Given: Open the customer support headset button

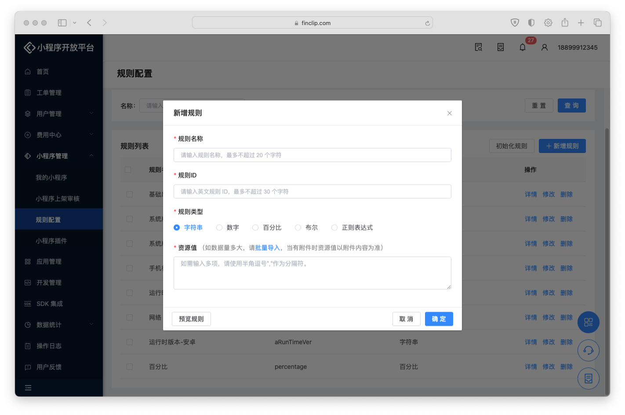Looking at the screenshot, I should (588, 350).
